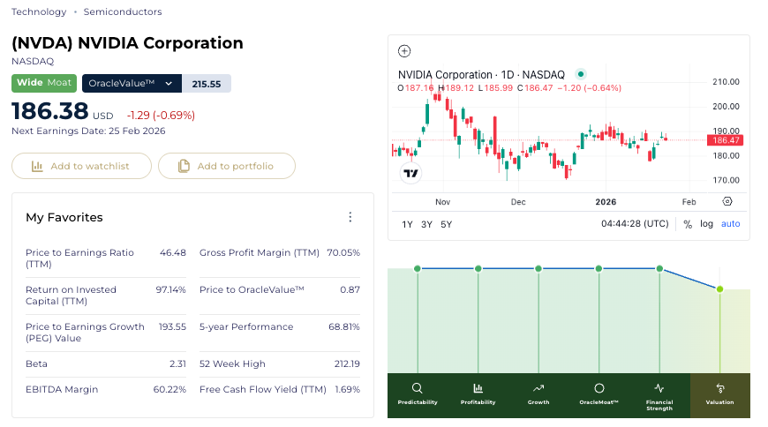
Task: Toggle log scale on chart
Action: (706, 224)
